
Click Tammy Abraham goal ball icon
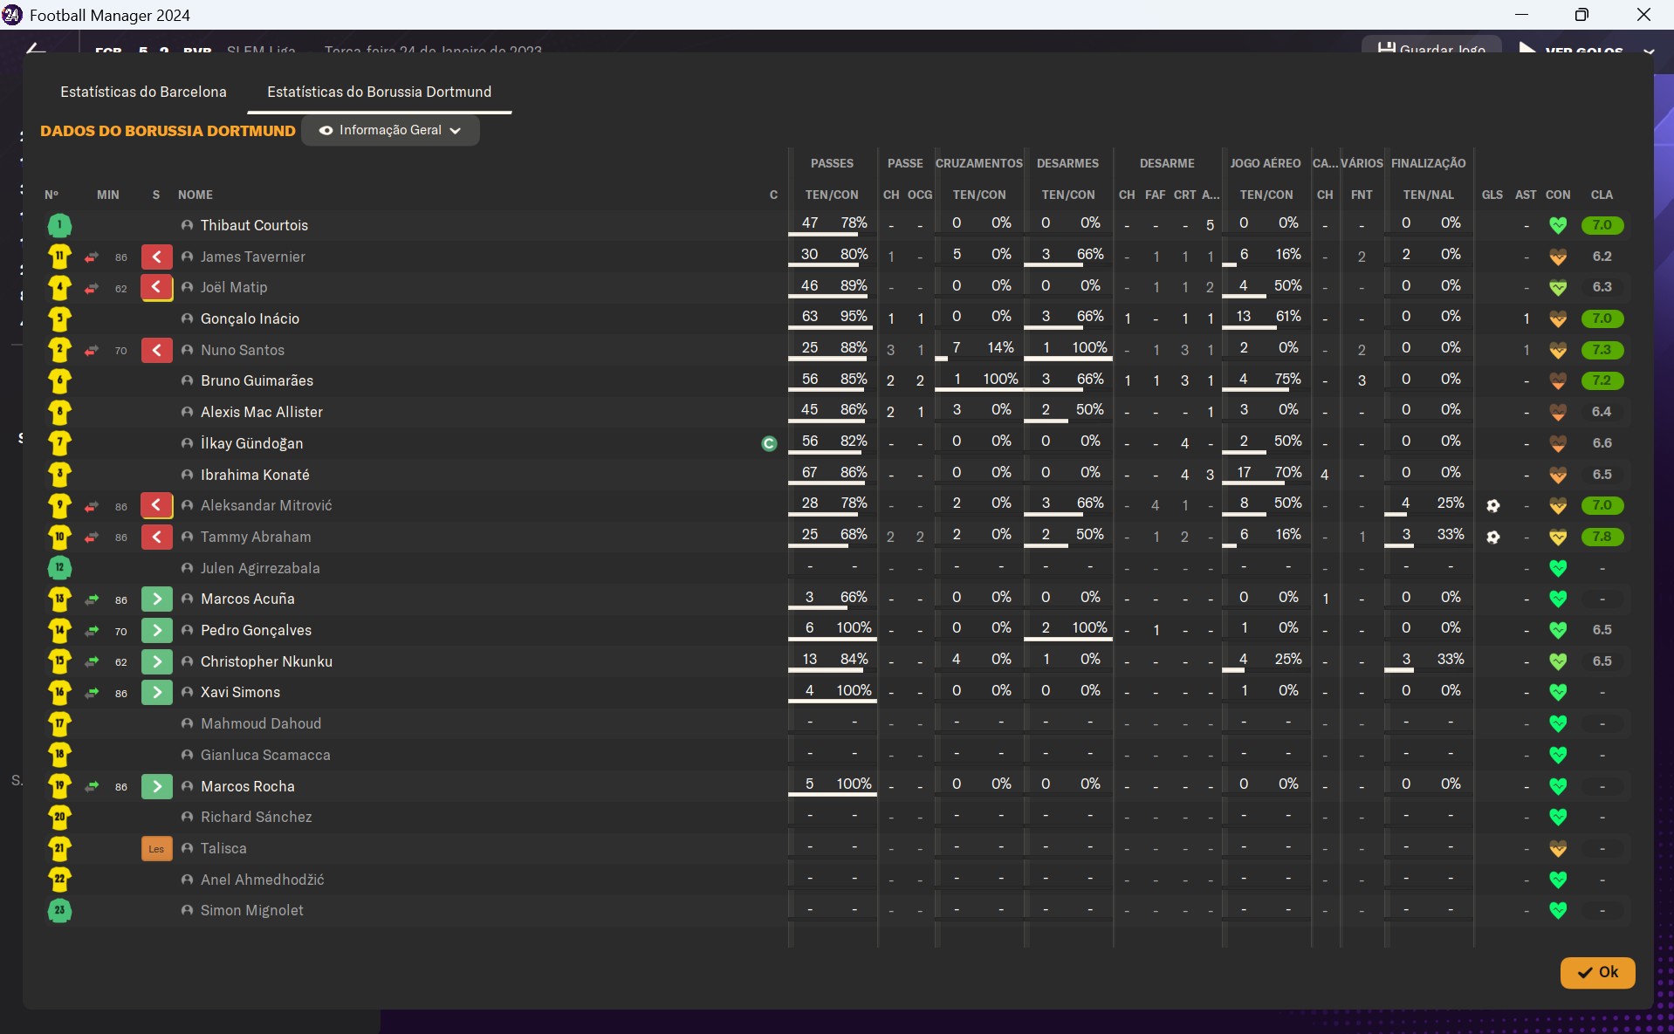(x=1492, y=537)
